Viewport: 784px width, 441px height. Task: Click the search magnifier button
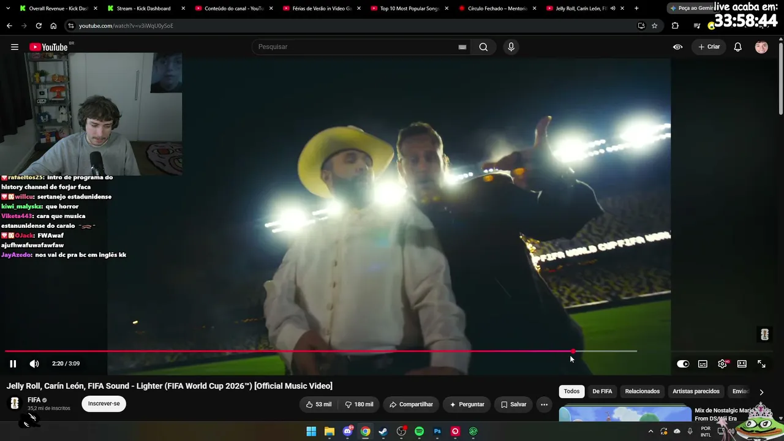pos(483,47)
